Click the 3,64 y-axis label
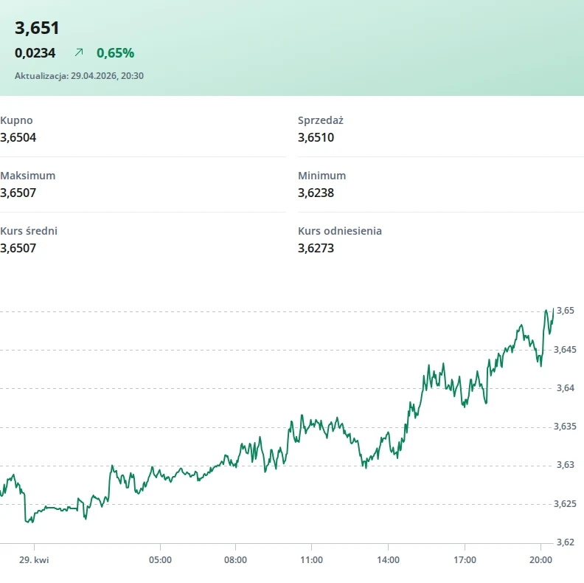This screenshot has height=583, width=584. (566, 388)
